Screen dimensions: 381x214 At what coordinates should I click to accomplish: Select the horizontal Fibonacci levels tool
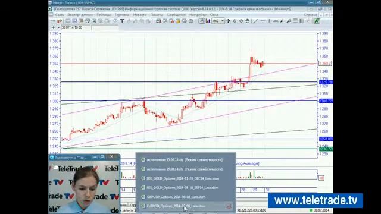pos(295,21)
